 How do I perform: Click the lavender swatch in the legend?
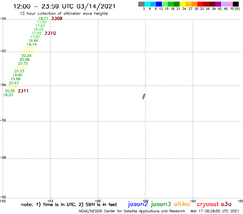(x=224, y=4)
